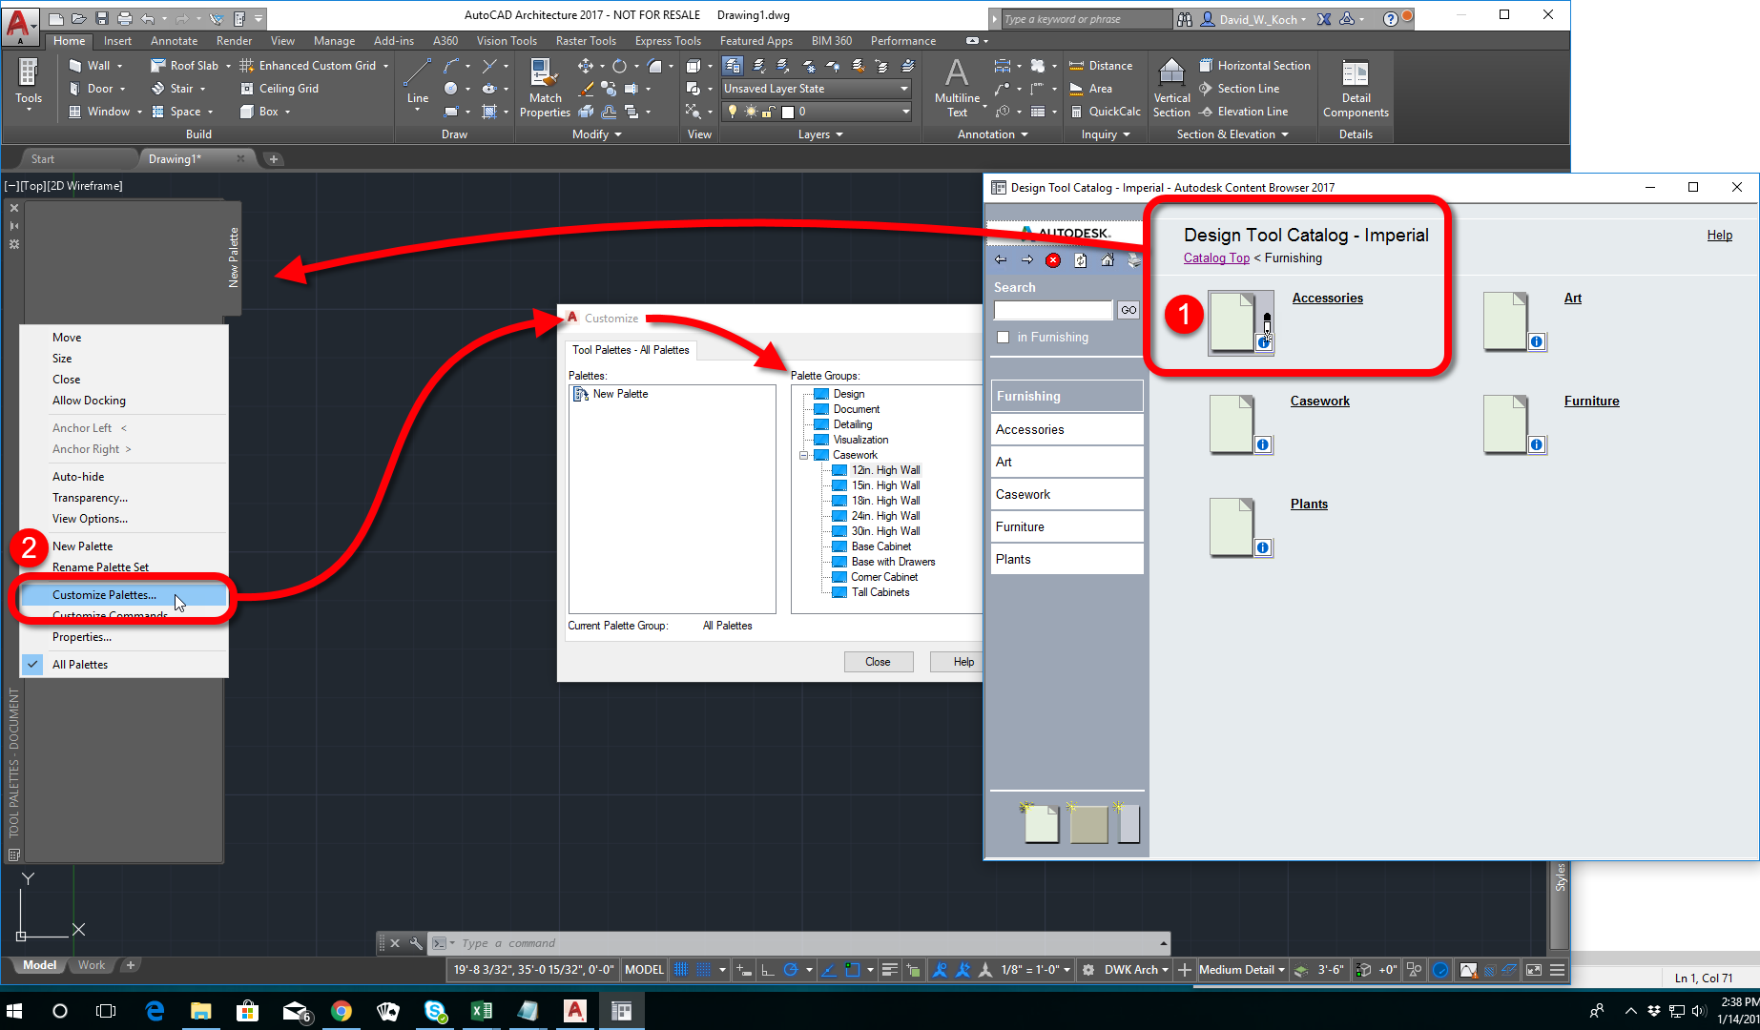Toggle the layer lock icon
Viewport: 1760px width, 1030px height.
tap(769, 112)
